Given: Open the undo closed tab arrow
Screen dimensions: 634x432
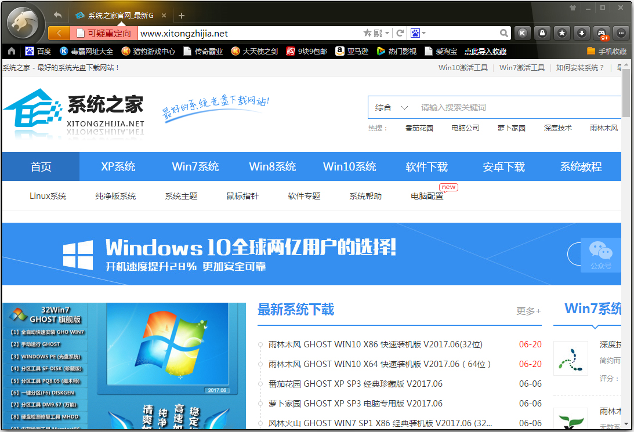Looking at the screenshot, I should point(57,15).
